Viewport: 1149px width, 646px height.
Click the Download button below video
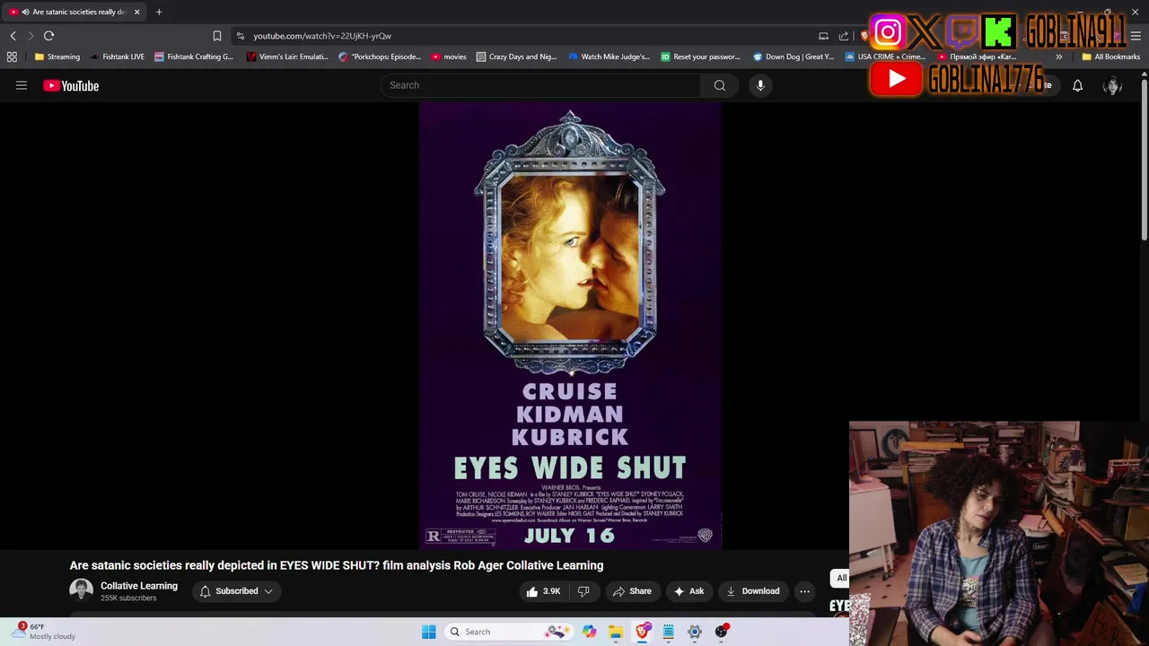click(x=752, y=591)
